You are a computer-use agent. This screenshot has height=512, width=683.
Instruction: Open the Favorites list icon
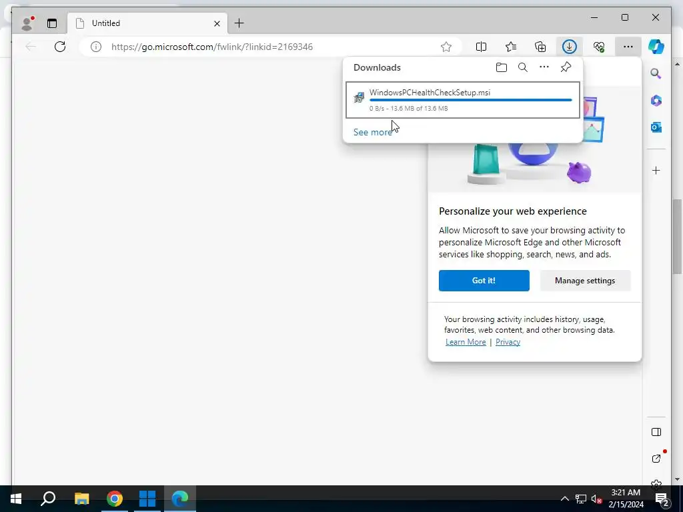pos(511,47)
